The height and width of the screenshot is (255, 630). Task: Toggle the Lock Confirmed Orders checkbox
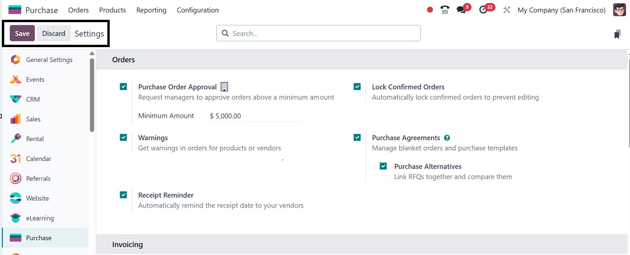(x=357, y=87)
